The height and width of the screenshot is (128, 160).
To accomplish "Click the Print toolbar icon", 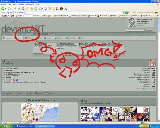I will (45, 9).
